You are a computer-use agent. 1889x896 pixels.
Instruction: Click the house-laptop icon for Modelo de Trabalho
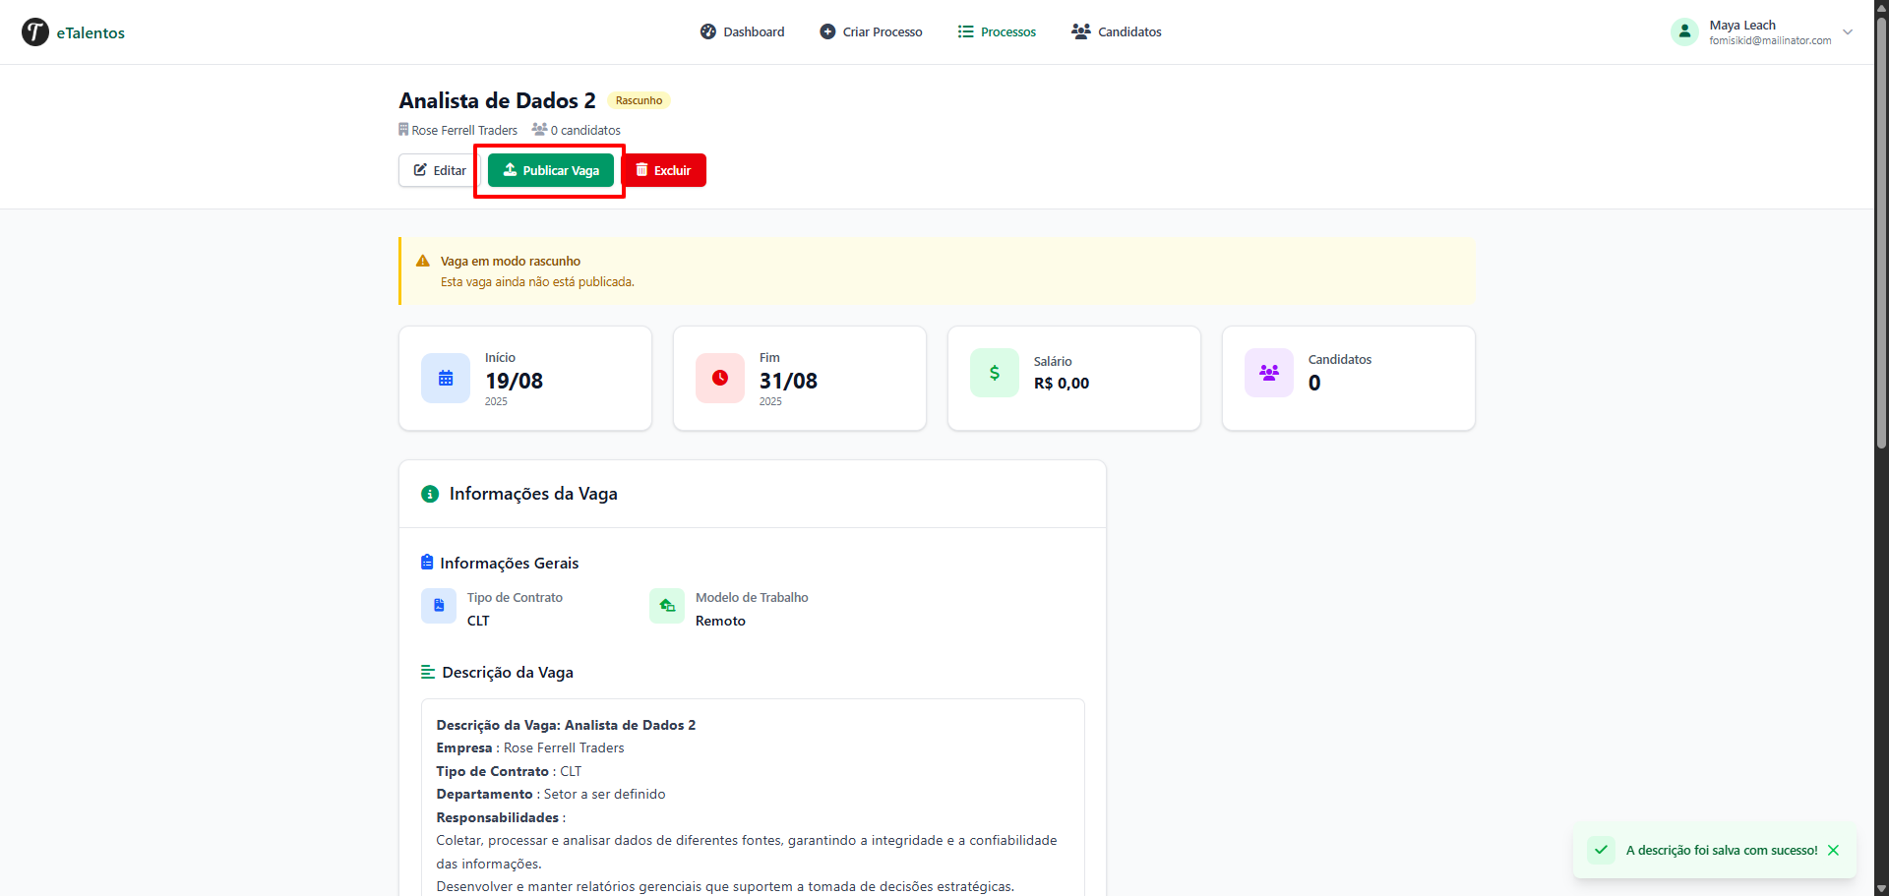(667, 606)
